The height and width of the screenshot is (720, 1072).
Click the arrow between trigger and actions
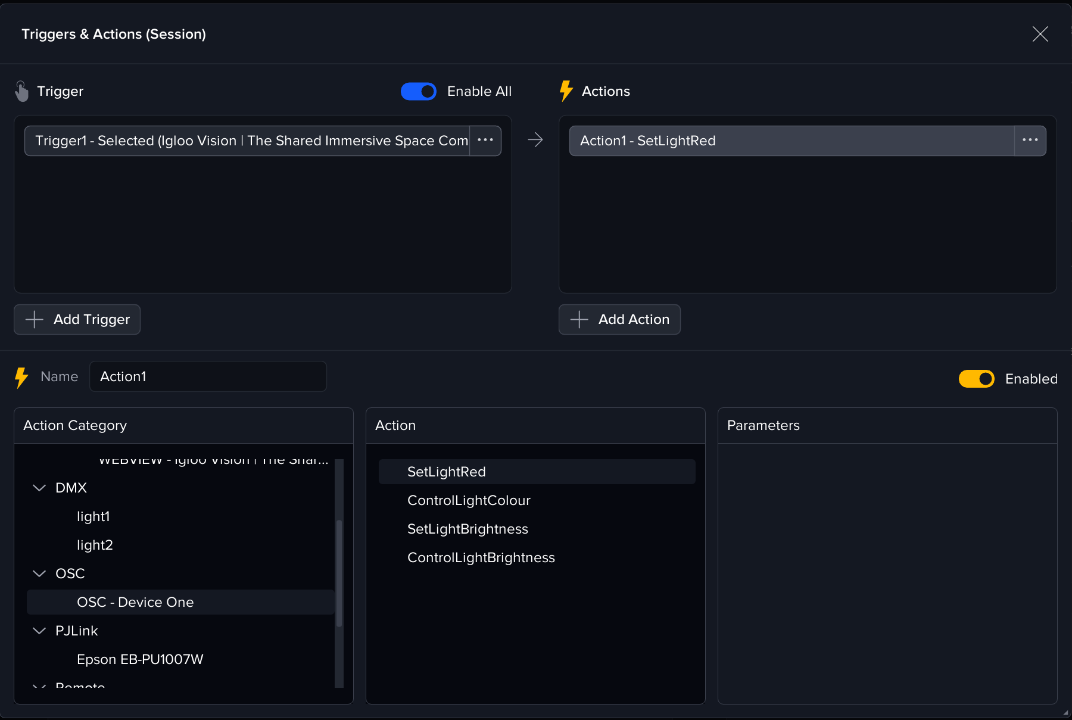(x=535, y=140)
